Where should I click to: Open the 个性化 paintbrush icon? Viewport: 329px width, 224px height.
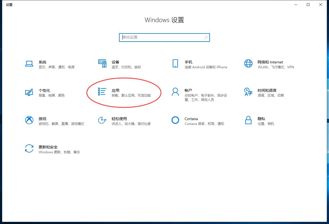click(x=29, y=92)
